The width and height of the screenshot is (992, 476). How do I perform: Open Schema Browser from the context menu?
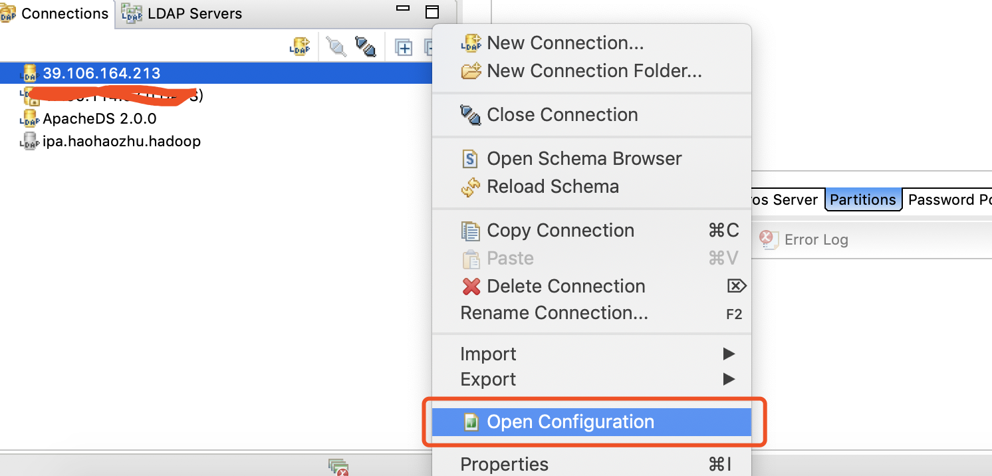tap(584, 158)
